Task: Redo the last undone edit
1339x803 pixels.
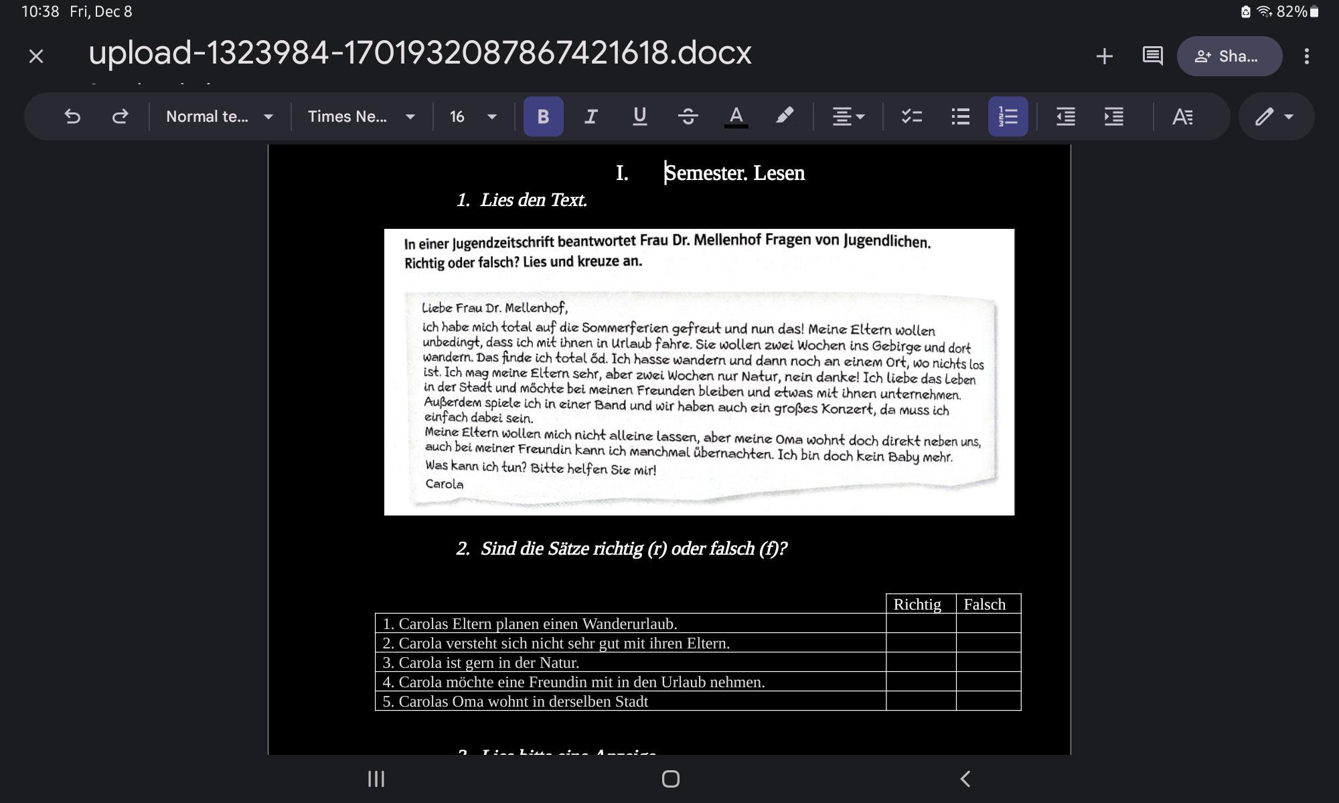Action: point(120,116)
